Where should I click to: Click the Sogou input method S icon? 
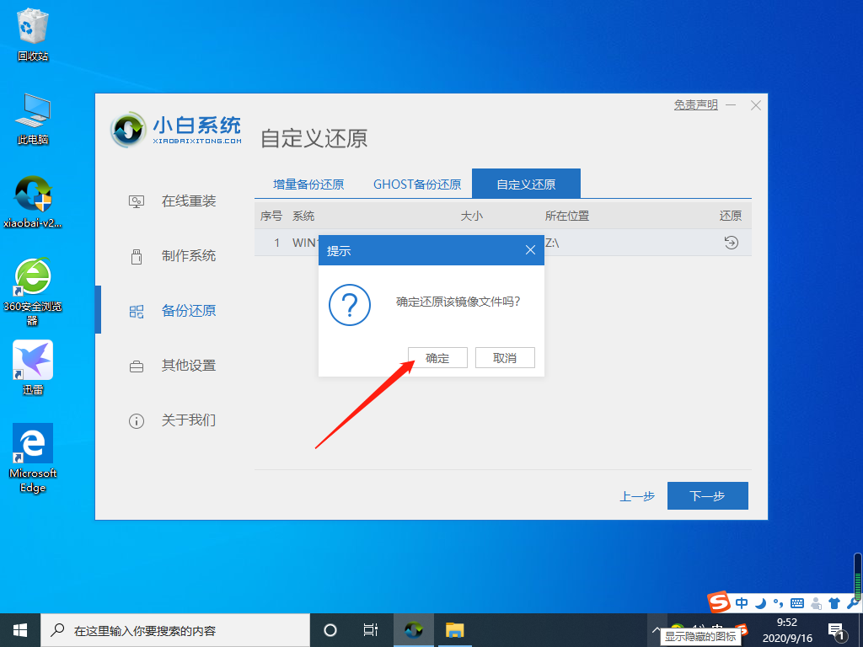(719, 602)
